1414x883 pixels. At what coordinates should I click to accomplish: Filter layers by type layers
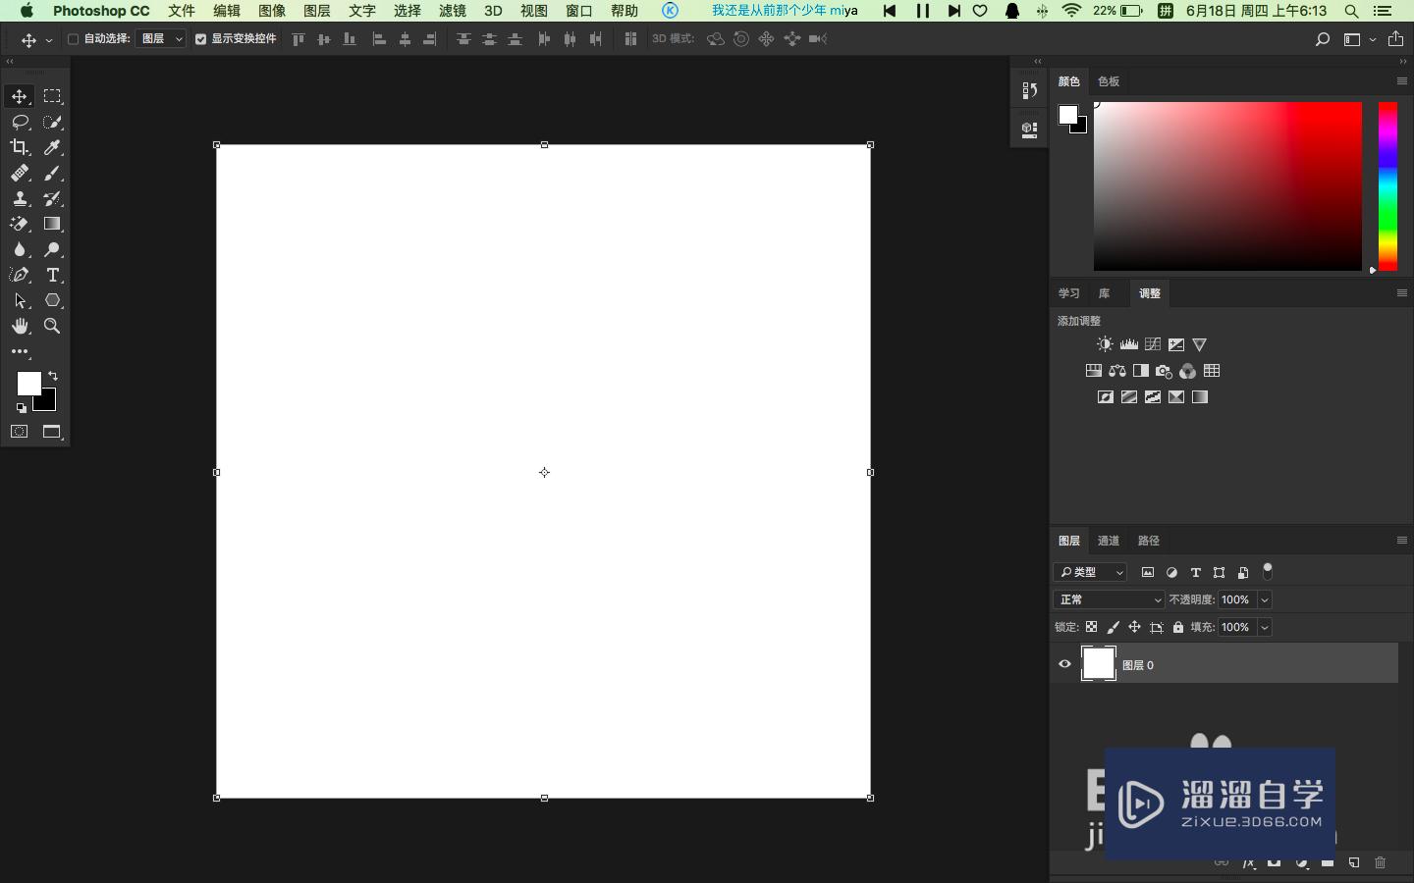tap(1195, 572)
